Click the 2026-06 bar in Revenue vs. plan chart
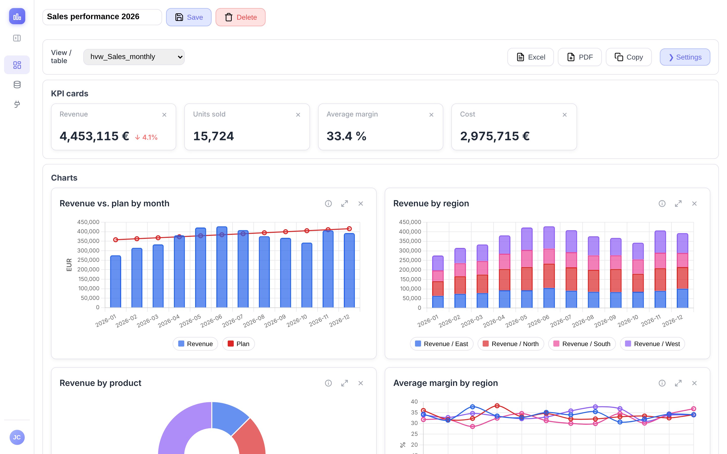 coord(222,267)
